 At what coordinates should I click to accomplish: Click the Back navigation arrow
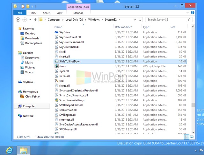pyautogui.click(x=18, y=20)
